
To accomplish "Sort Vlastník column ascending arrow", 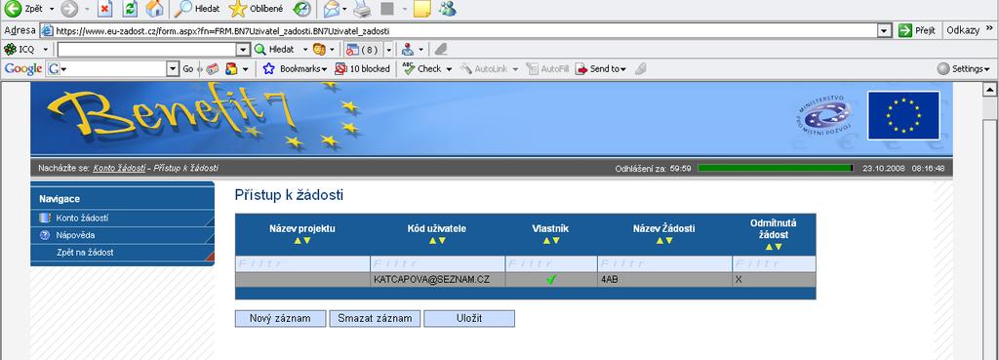I will [546, 240].
